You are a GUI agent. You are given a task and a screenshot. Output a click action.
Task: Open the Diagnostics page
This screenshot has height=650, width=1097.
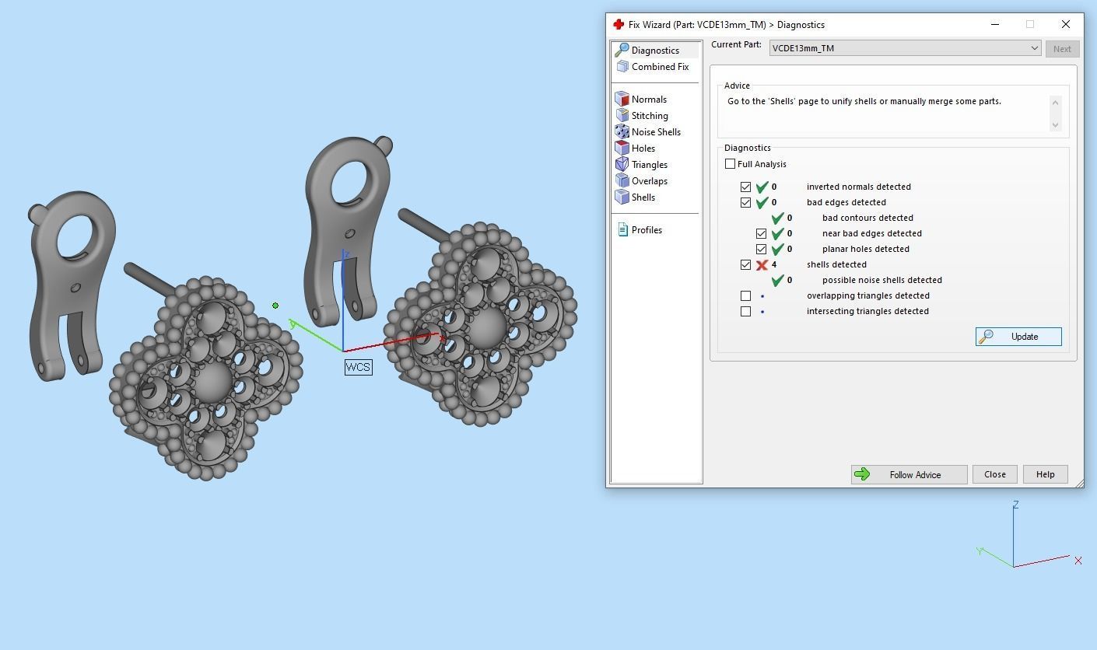(x=655, y=50)
